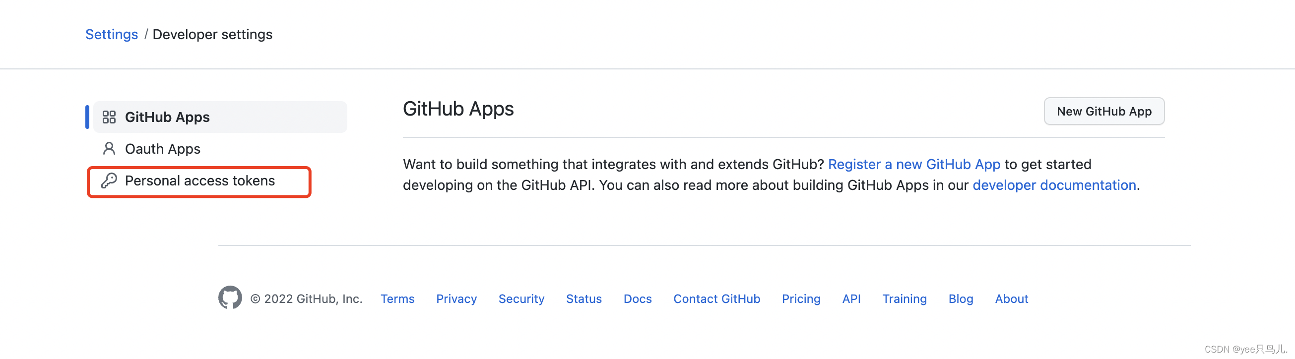
Task: Click the GitHub Apps grid icon
Action: tap(109, 117)
